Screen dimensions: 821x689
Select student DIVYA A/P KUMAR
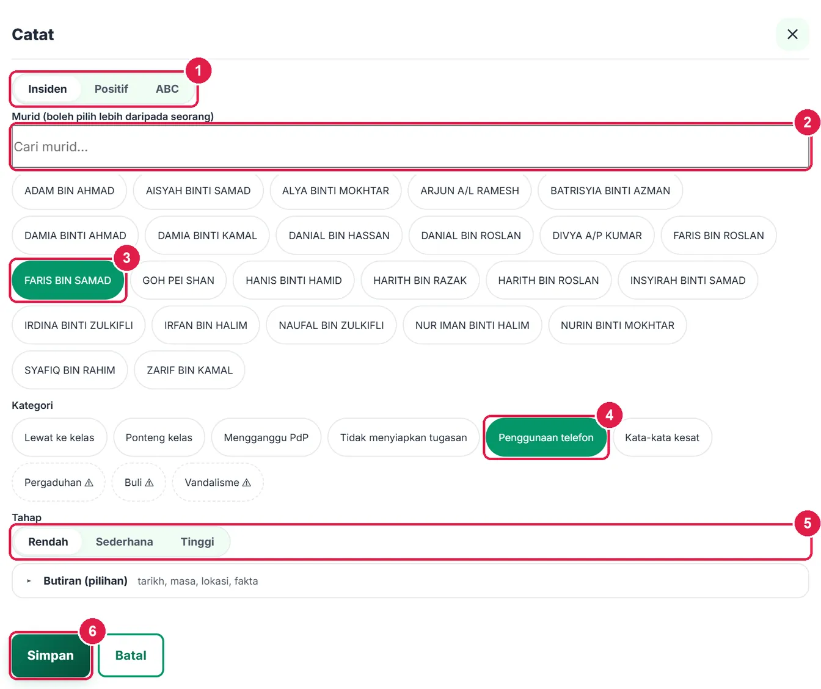point(597,236)
